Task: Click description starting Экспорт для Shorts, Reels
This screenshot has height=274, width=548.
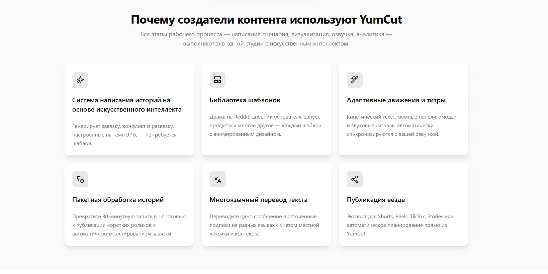Action: coord(400,225)
